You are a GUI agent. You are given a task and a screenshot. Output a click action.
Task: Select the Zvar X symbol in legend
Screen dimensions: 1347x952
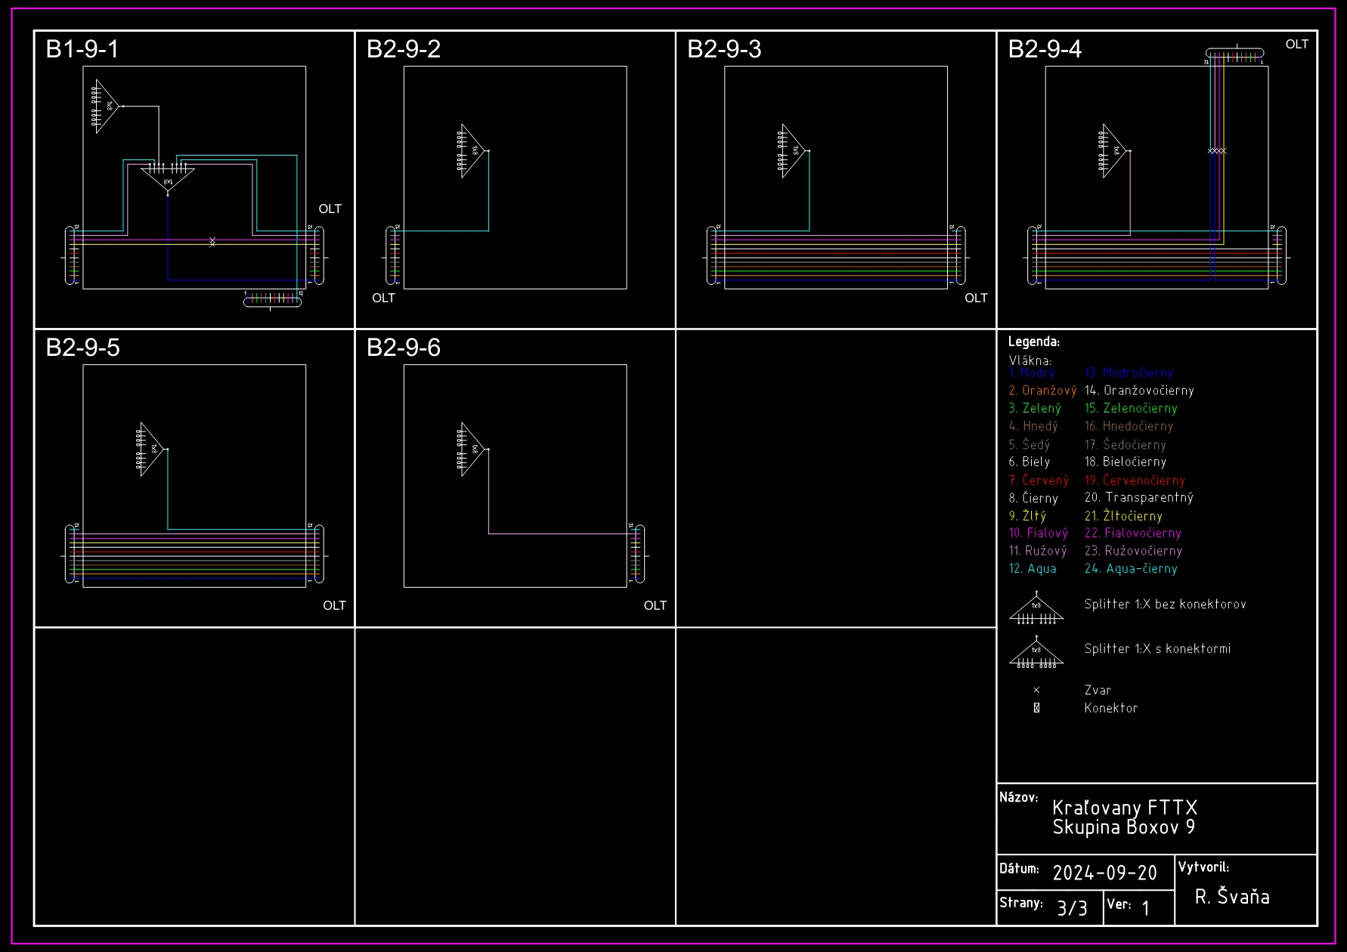click(x=1036, y=690)
